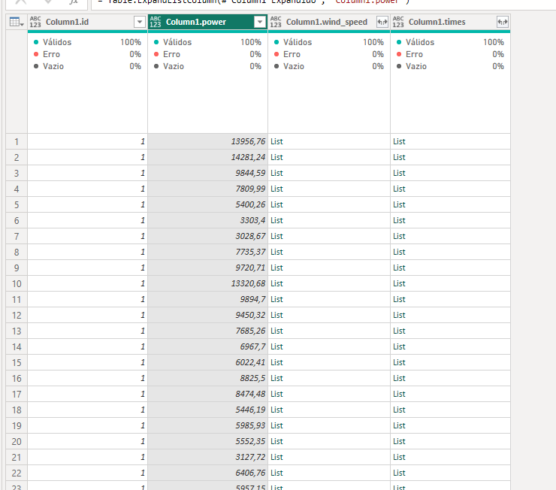Viewport: 556px width, 490px height.
Task: Click power value 14281,24
Action: [x=248, y=157]
